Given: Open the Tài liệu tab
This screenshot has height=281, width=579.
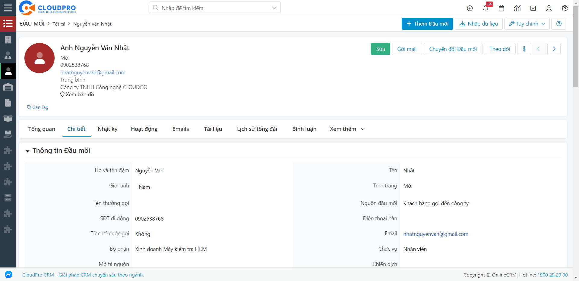Looking at the screenshot, I should click(x=213, y=129).
